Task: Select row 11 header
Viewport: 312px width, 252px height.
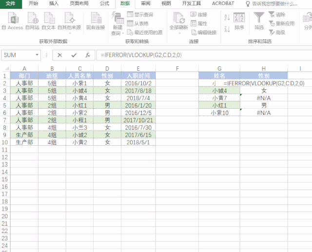Action: tap(5, 150)
